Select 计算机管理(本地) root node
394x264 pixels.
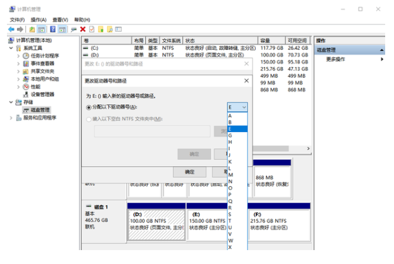click(33, 40)
